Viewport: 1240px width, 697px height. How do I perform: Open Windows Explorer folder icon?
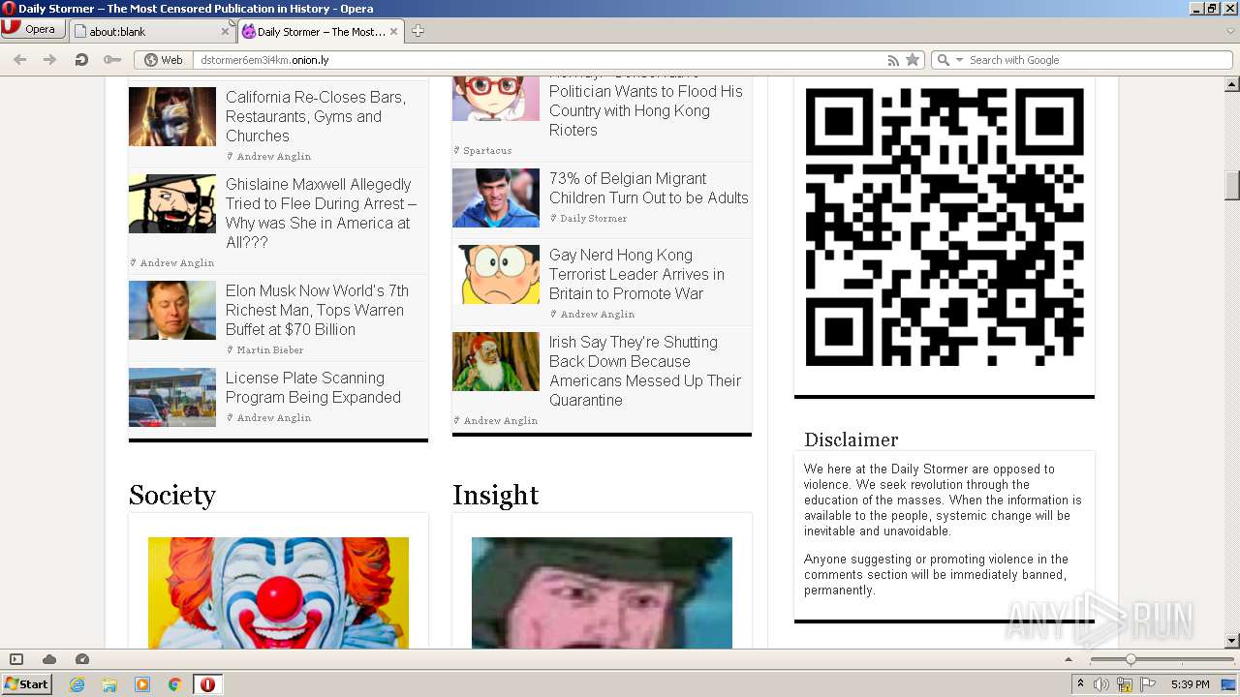(109, 684)
